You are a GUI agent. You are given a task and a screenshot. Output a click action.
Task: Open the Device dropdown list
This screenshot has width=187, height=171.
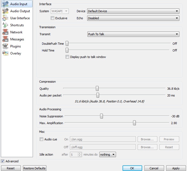click(133, 11)
